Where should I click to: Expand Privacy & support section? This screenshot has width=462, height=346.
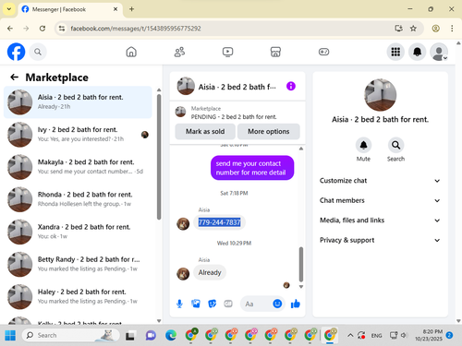click(x=380, y=240)
